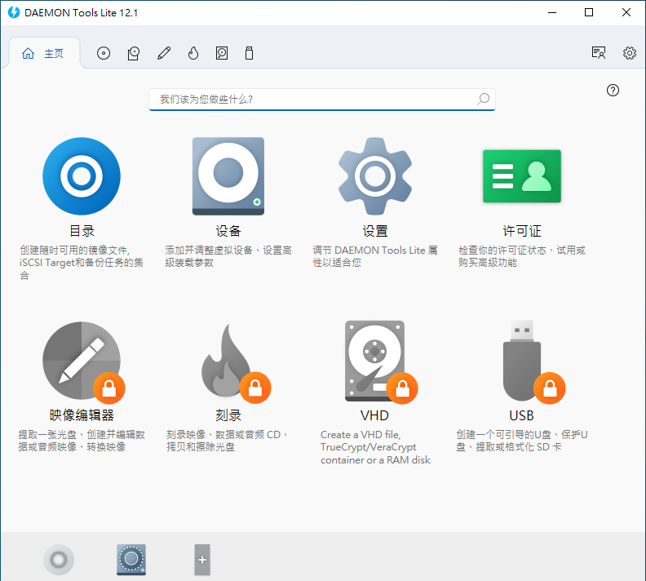The image size is (646, 581).
Task: Click the 设备 title label
Action: point(228,231)
